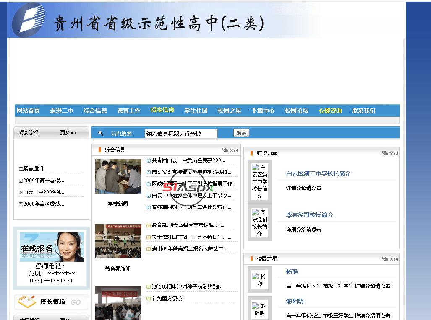Screen dimensions: 431x320
Task: Open the 招生信息 navigation menu item
Action: point(162,110)
